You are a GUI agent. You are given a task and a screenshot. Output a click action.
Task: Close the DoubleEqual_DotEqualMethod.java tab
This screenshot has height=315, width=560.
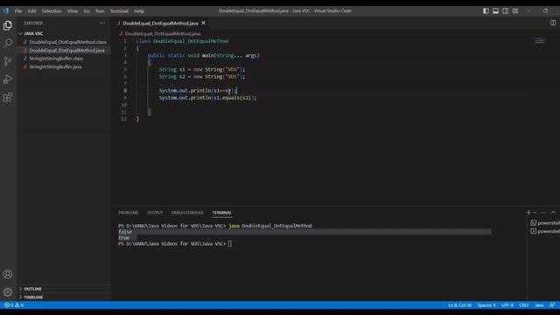pos(204,23)
